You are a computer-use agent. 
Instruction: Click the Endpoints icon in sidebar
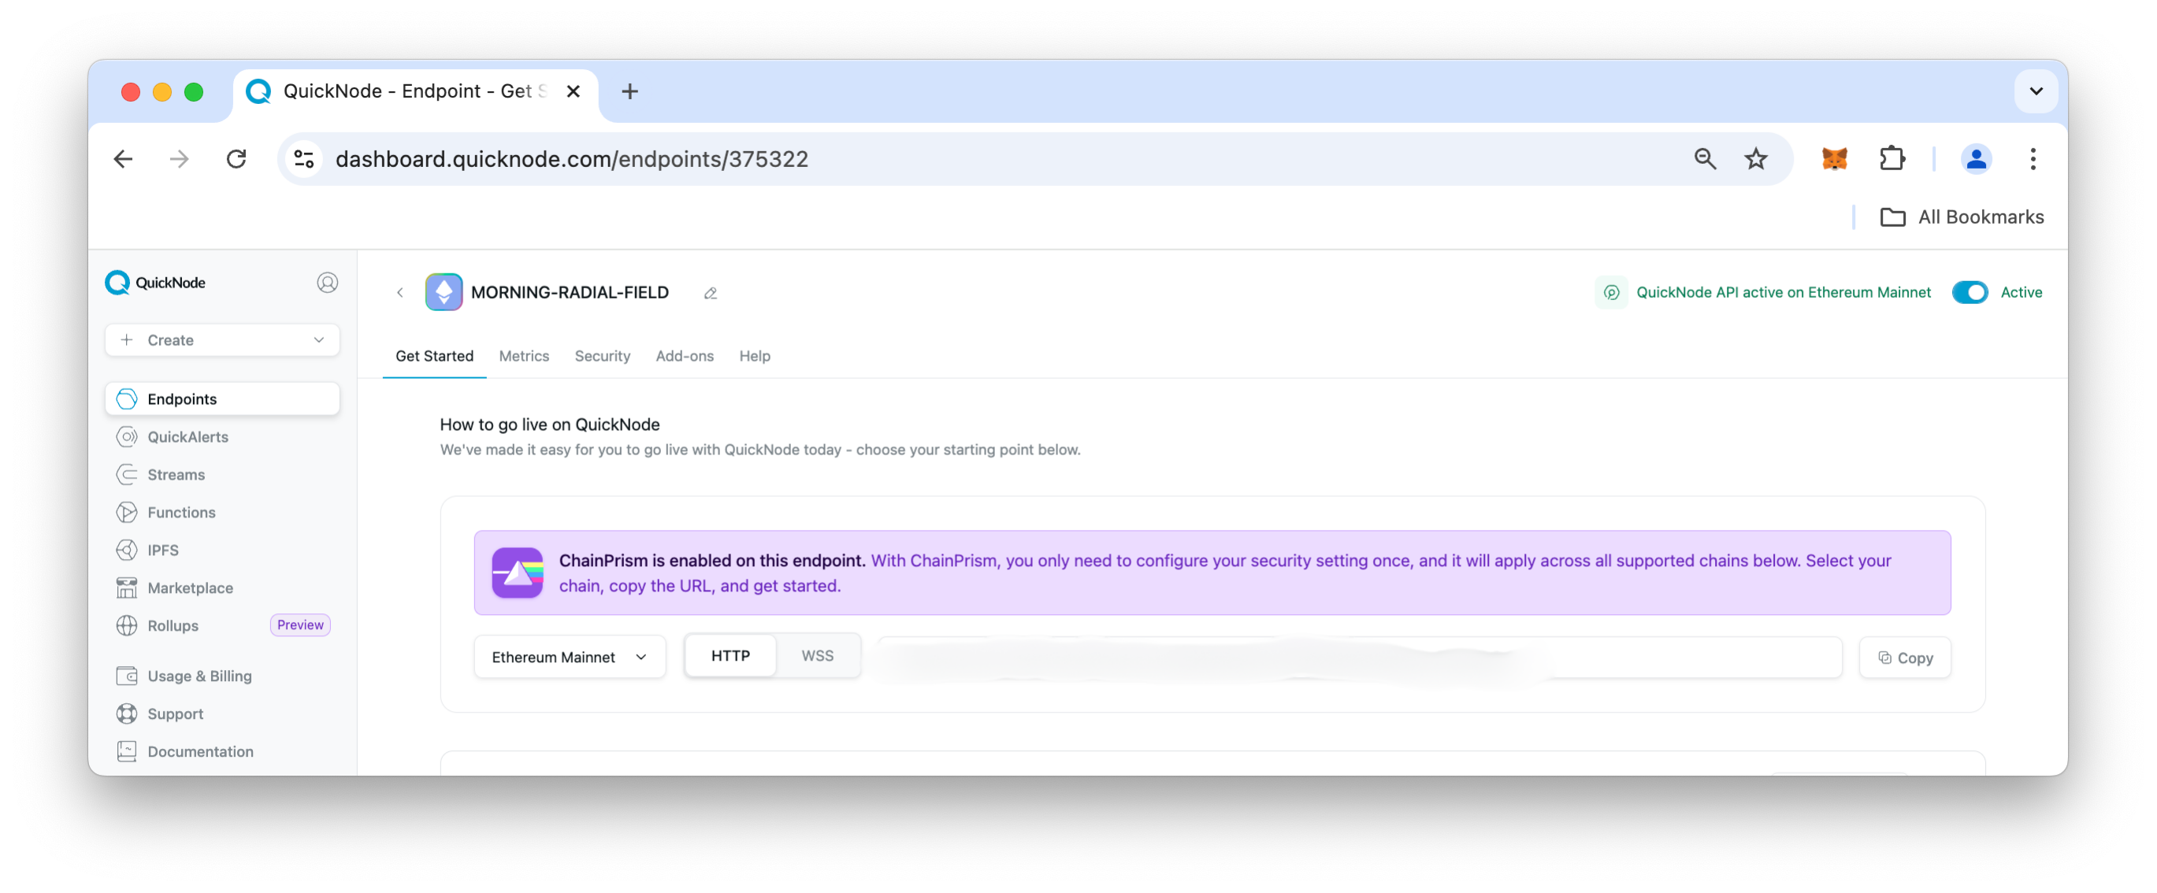(x=127, y=399)
